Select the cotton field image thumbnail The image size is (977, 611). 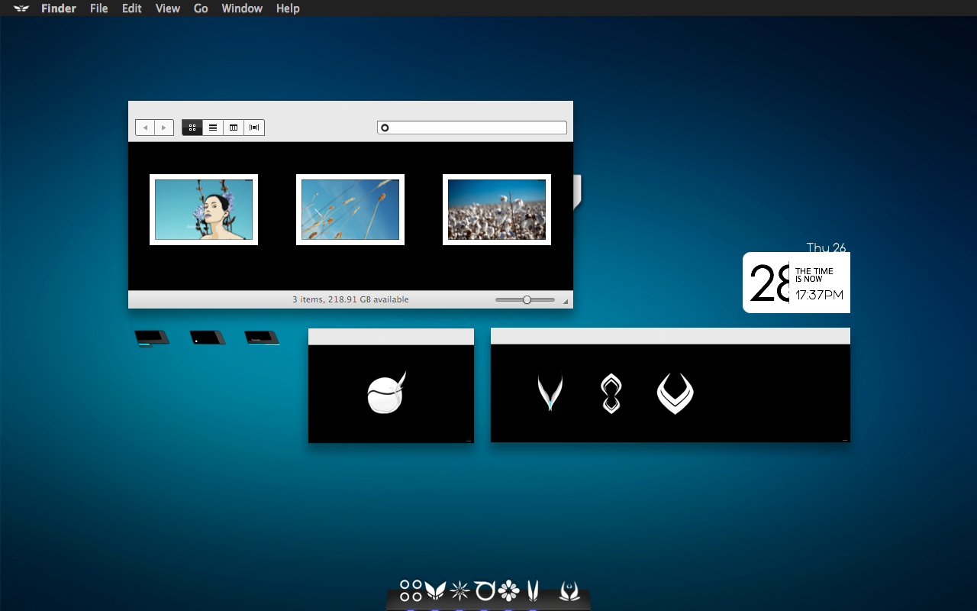[x=497, y=209]
